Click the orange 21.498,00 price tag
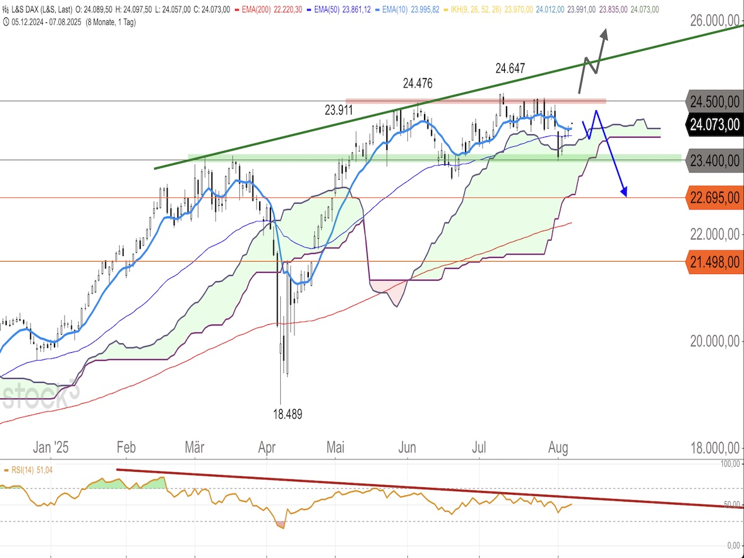The image size is (744, 558). (714, 262)
